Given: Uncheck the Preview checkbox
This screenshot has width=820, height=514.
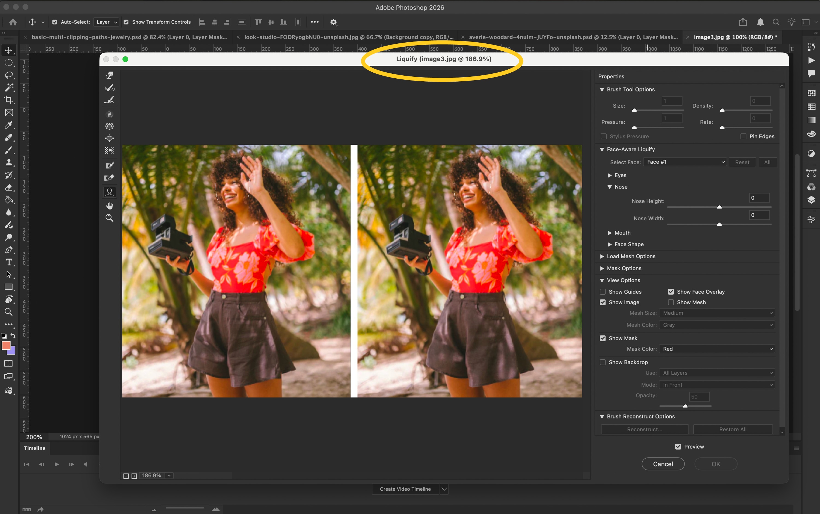Looking at the screenshot, I should pos(678,447).
